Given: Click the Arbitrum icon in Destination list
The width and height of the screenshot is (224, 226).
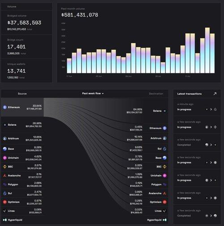Looking at the screenshot, I should 164,138.
